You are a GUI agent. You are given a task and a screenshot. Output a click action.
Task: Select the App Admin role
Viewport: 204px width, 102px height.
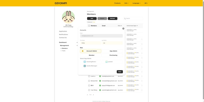112,51
